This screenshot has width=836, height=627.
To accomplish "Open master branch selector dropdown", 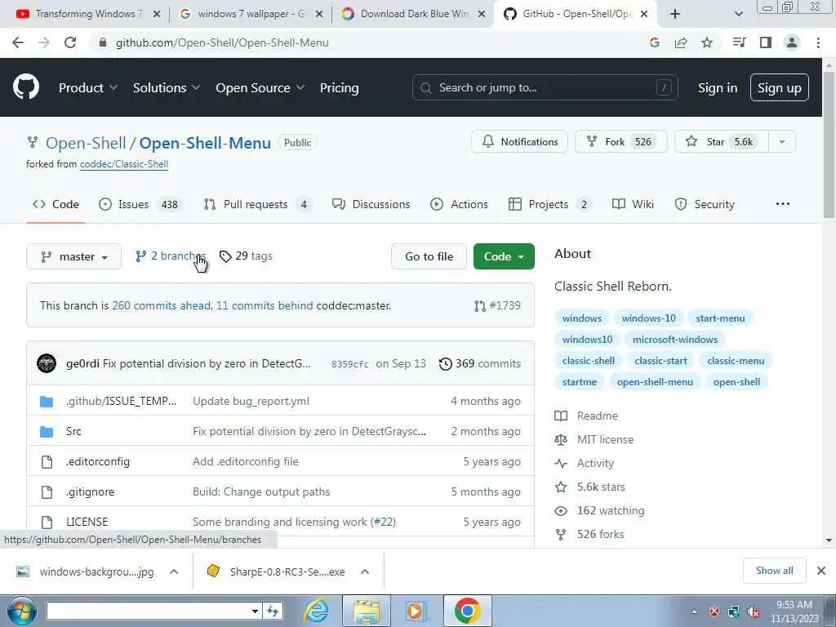I will pos(74,256).
